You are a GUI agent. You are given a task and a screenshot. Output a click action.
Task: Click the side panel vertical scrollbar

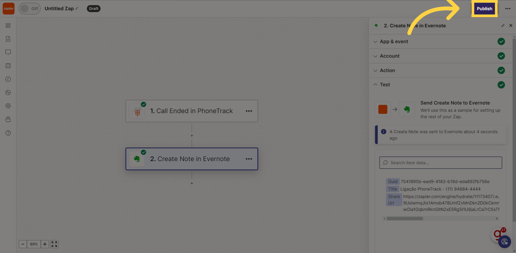pyautogui.click(x=514, y=130)
